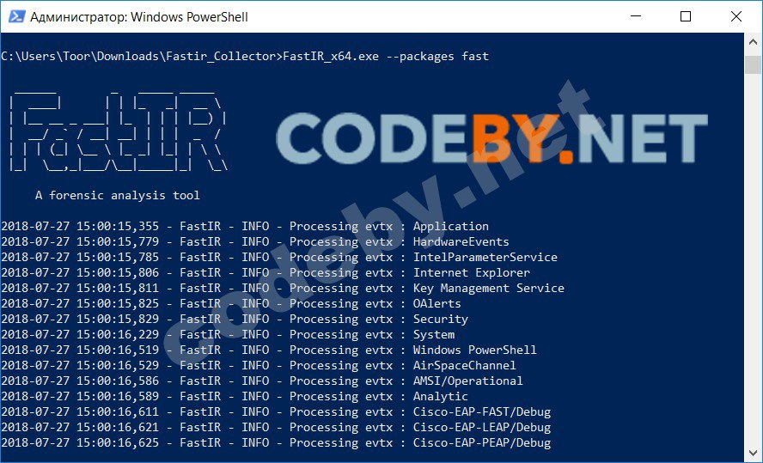Click the vertical scrollbar thumb
This screenshot has width=763, height=463.
tap(754, 64)
